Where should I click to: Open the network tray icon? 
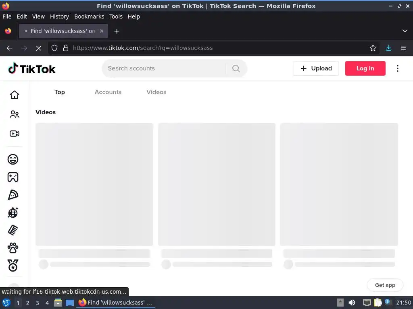(367, 303)
